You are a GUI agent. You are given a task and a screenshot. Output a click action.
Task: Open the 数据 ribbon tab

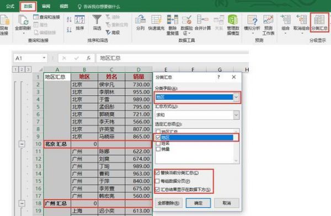28,6
